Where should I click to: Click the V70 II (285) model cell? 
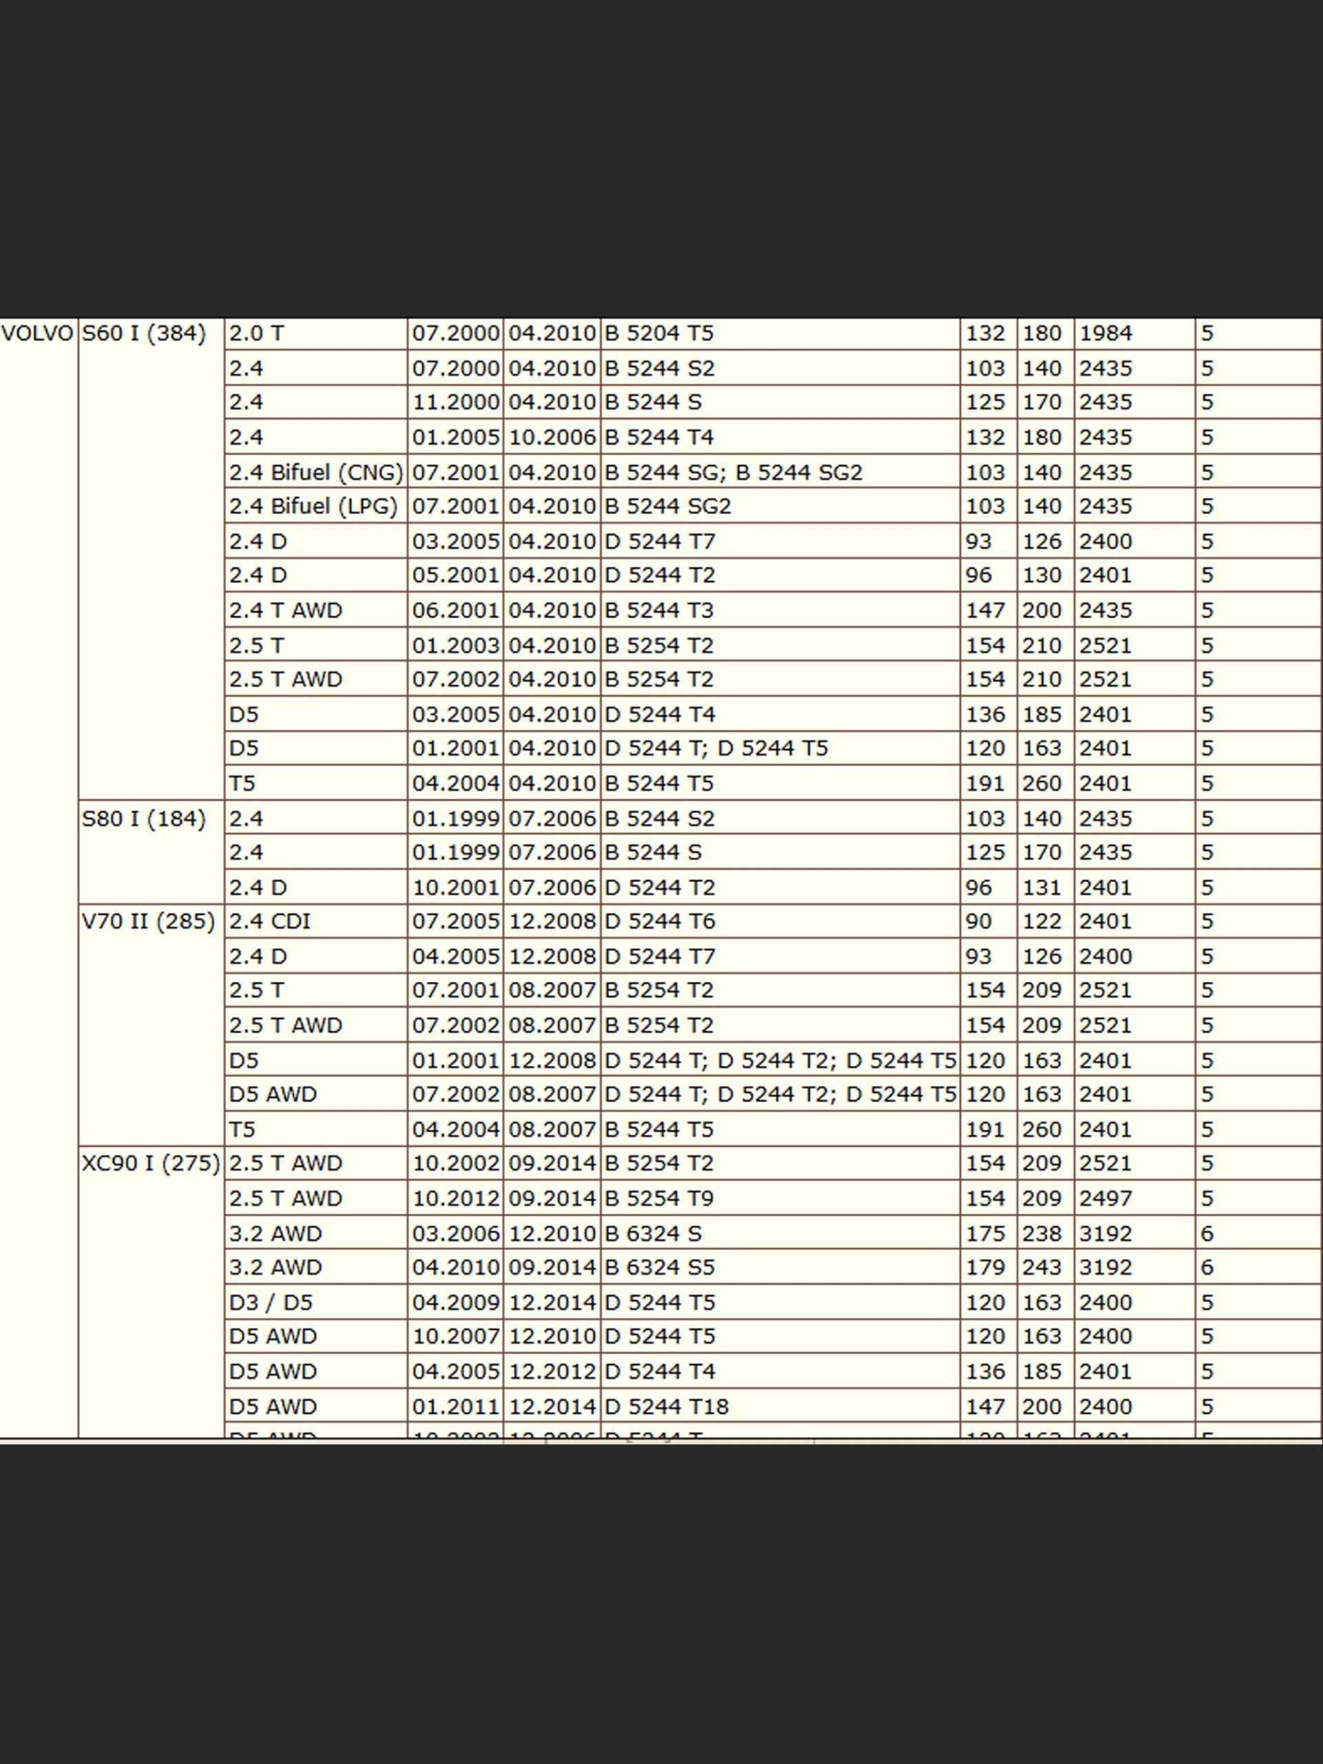pyautogui.click(x=148, y=921)
